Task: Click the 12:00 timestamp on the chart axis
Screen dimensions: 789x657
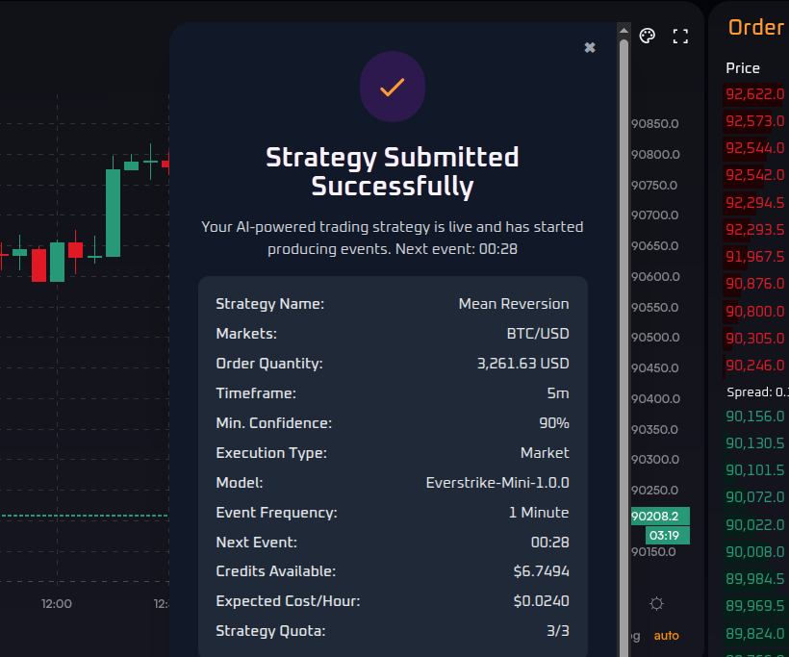Action: pyautogui.click(x=56, y=604)
